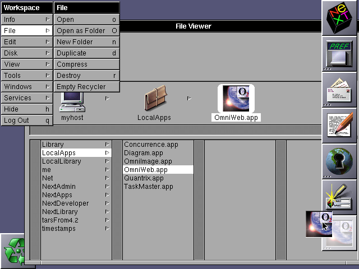Select OmniWeb.app in the file list

(158, 170)
